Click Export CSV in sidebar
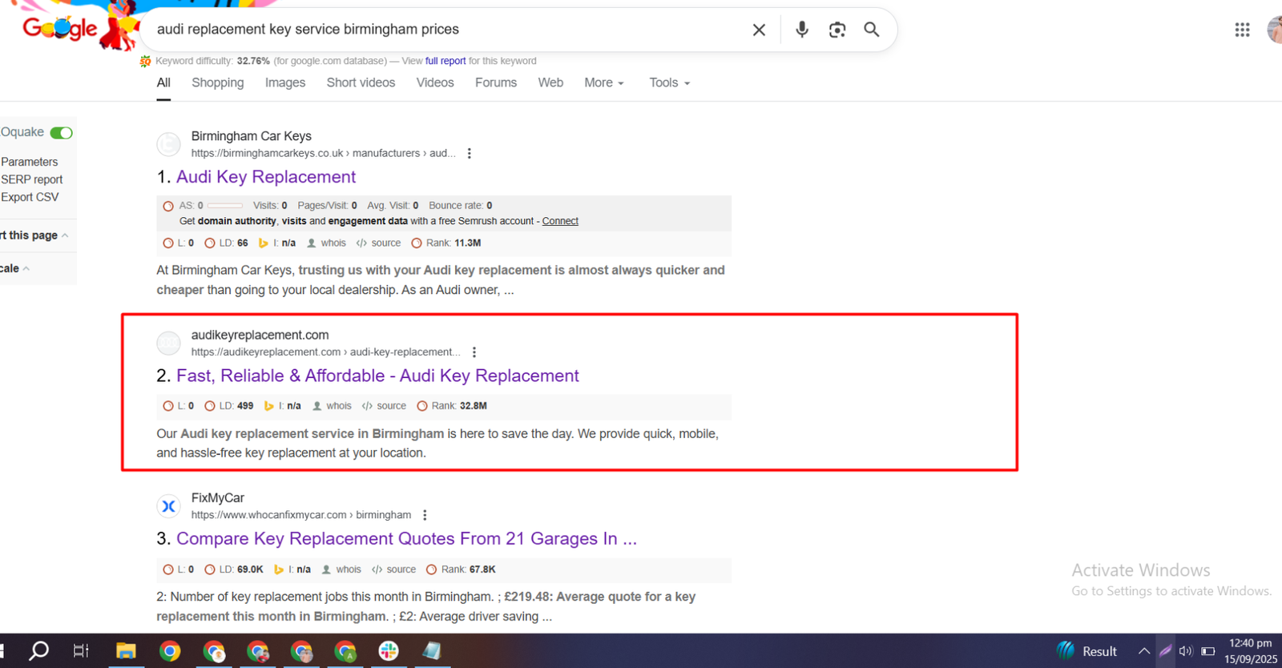This screenshot has width=1282, height=668. pos(30,197)
